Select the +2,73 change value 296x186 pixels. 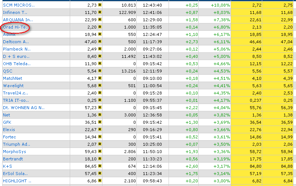click(192, 42)
